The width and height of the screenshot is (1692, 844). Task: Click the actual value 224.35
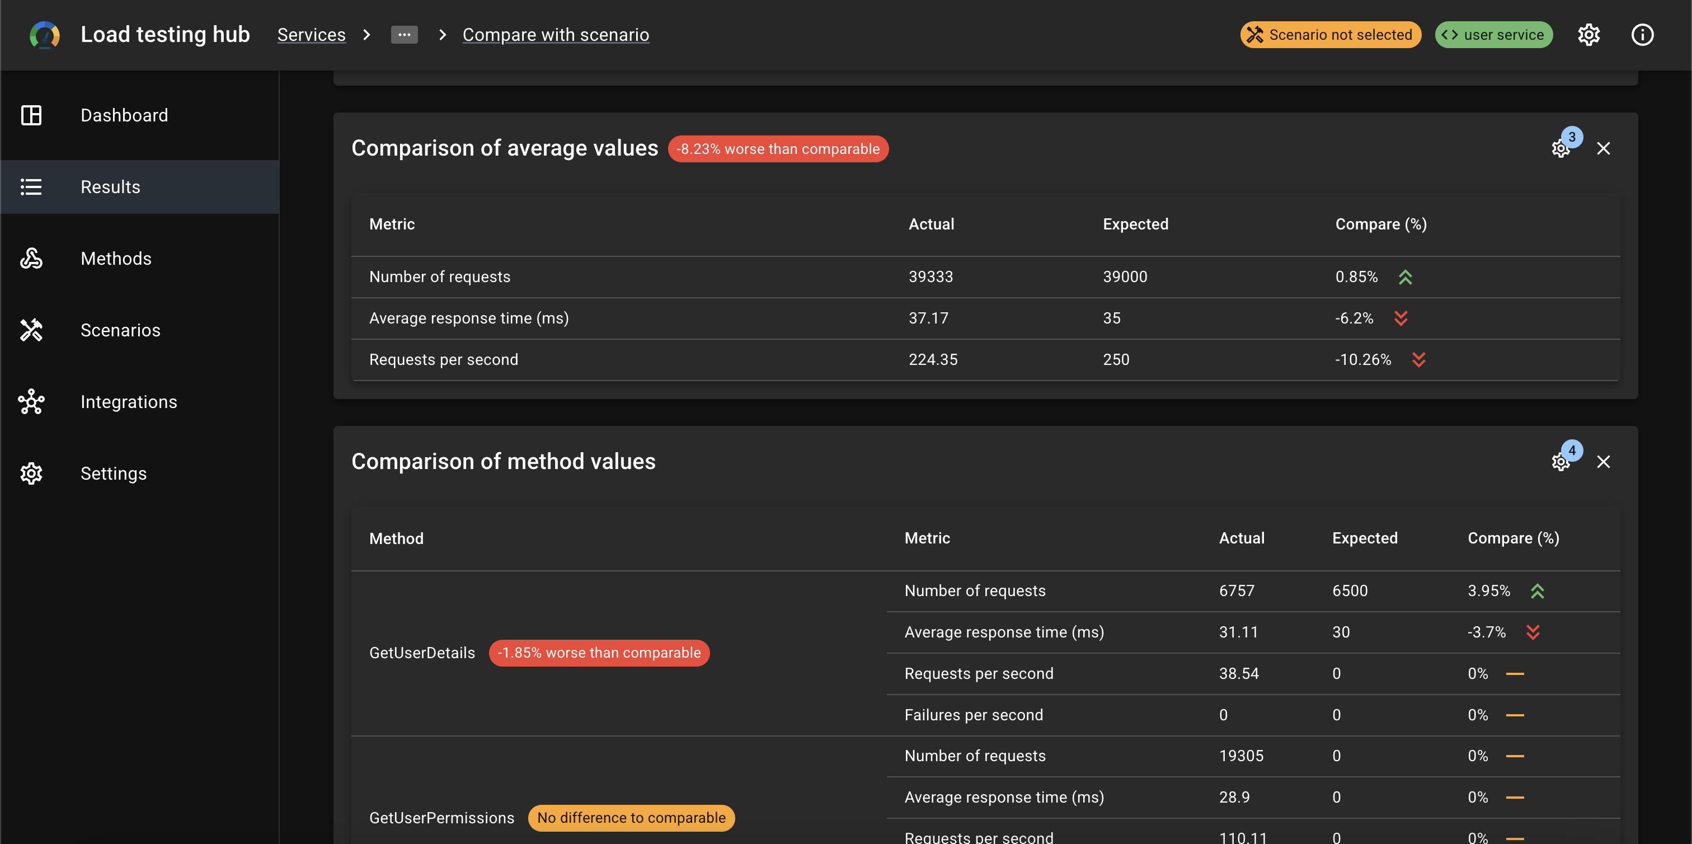[933, 359]
